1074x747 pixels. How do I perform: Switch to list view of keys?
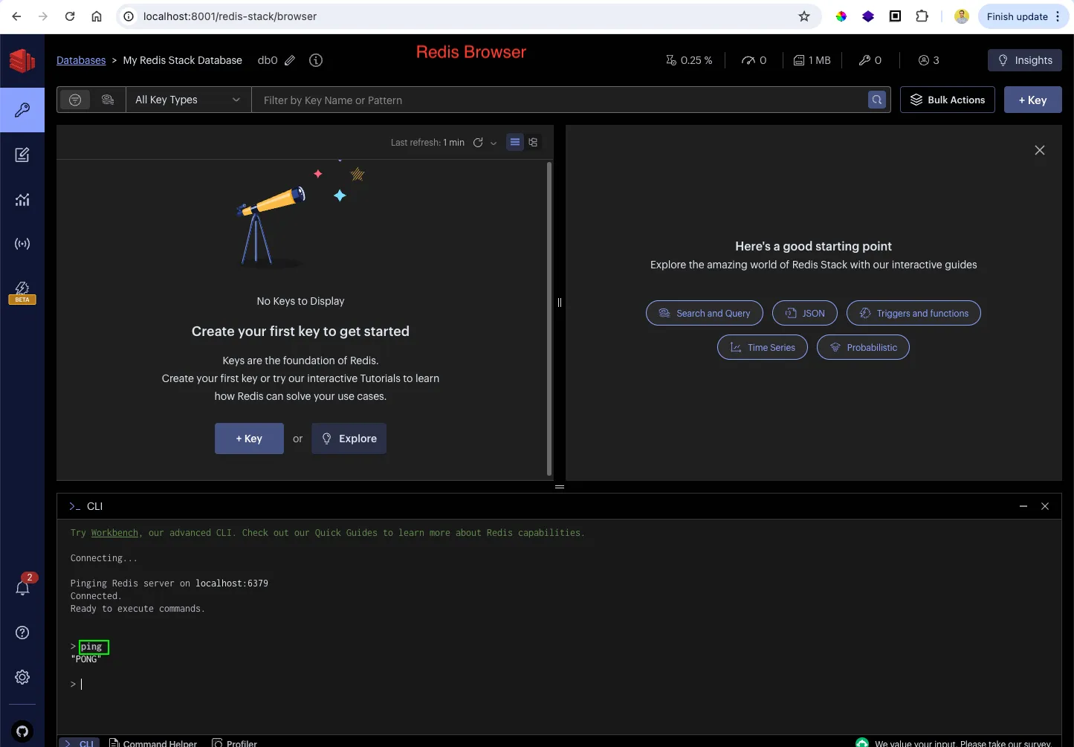515,142
